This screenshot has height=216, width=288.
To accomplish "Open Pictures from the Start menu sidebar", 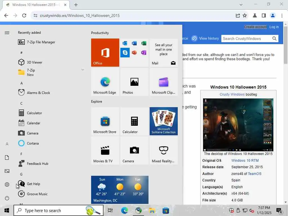I will (x=7, y=171).
